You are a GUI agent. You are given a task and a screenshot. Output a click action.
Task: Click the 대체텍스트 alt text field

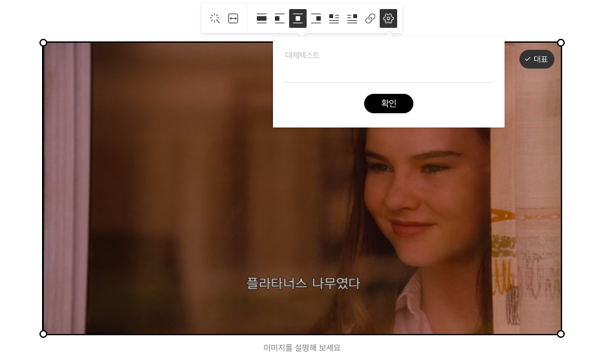pyautogui.click(x=389, y=65)
